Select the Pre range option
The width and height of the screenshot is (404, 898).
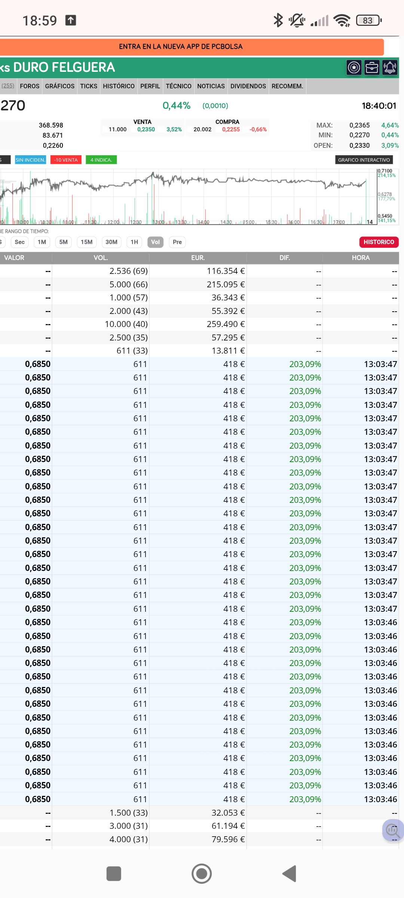[x=177, y=242]
